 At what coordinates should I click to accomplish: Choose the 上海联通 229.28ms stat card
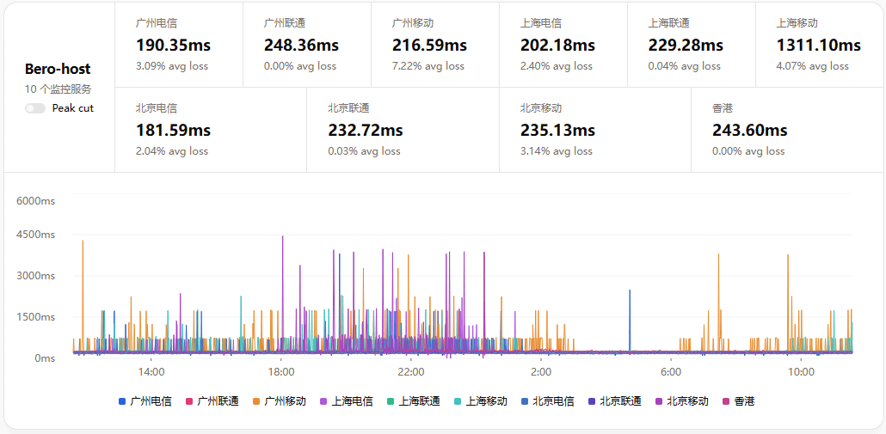tap(691, 45)
